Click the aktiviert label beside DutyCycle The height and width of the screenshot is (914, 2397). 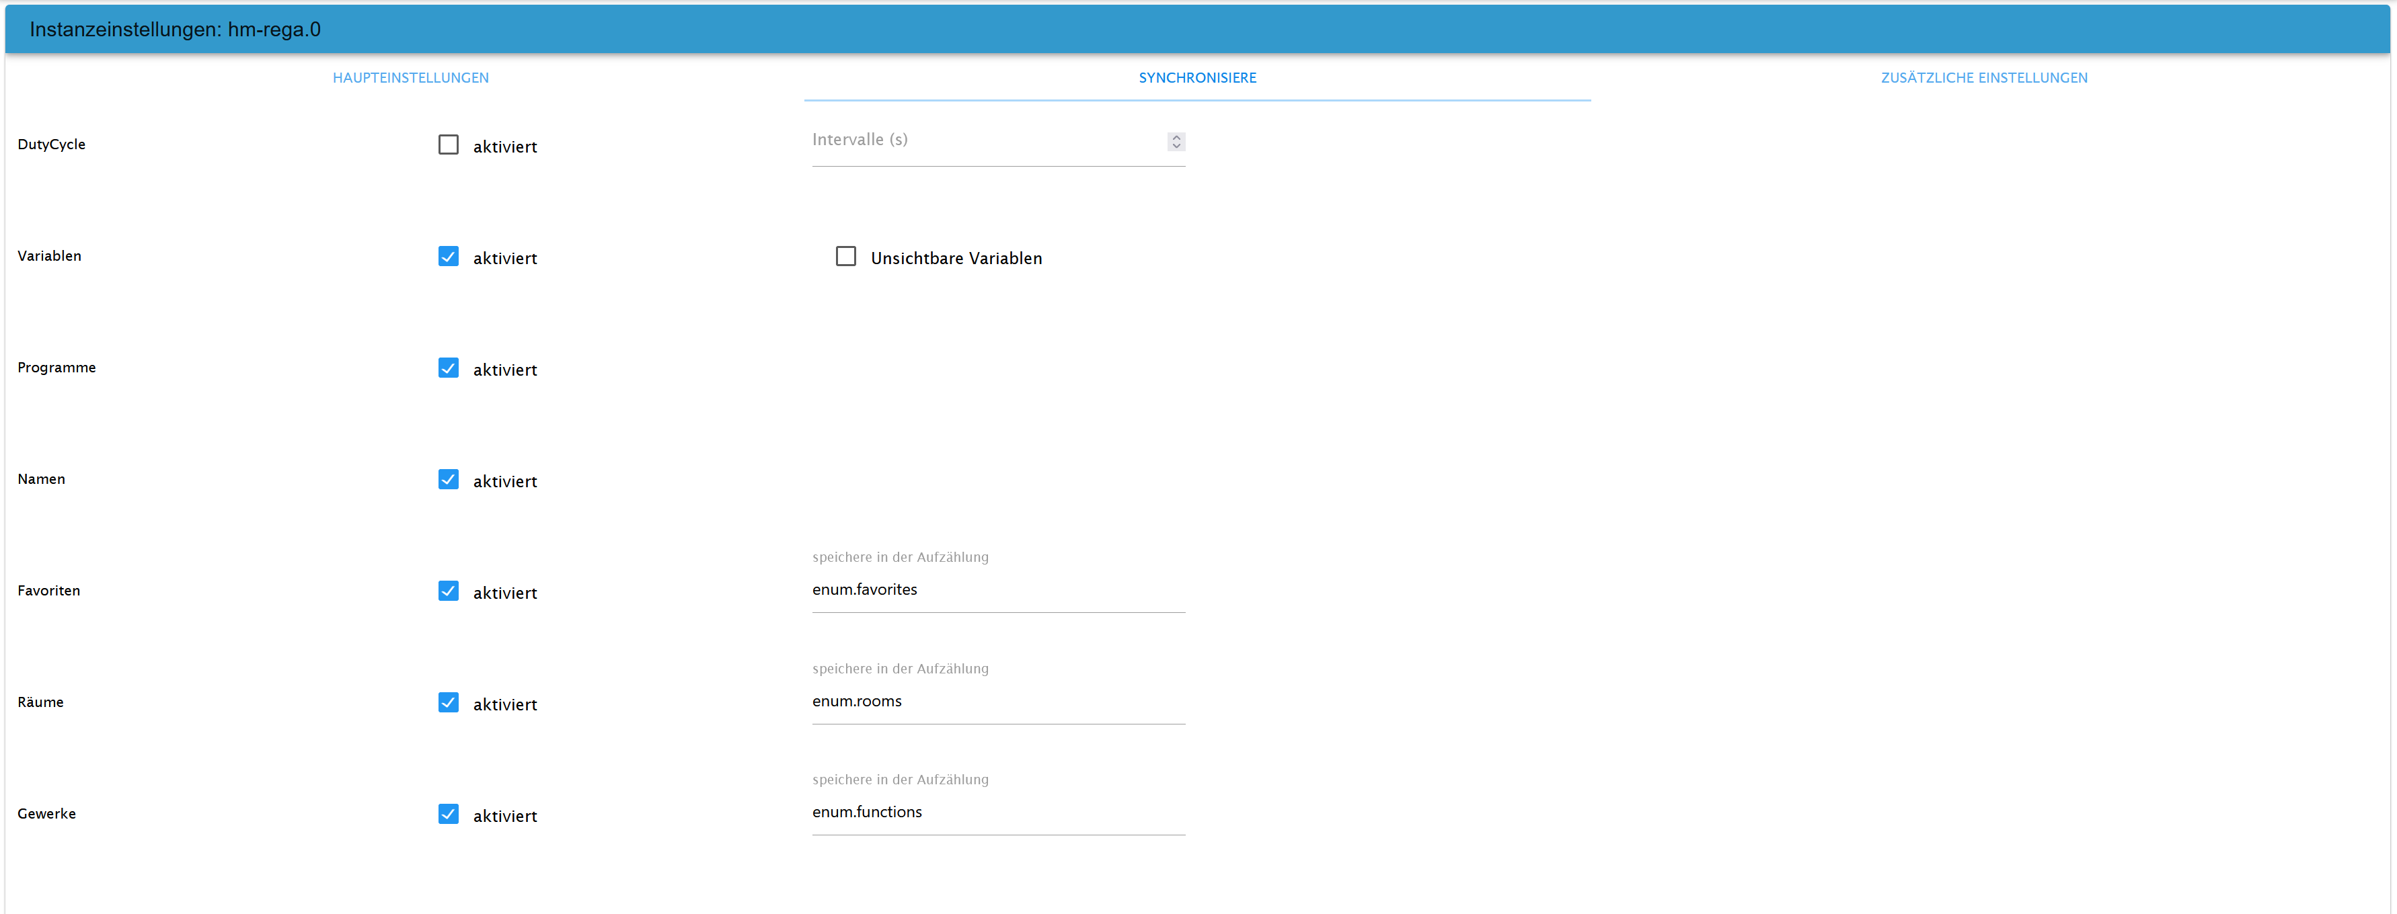tap(504, 147)
